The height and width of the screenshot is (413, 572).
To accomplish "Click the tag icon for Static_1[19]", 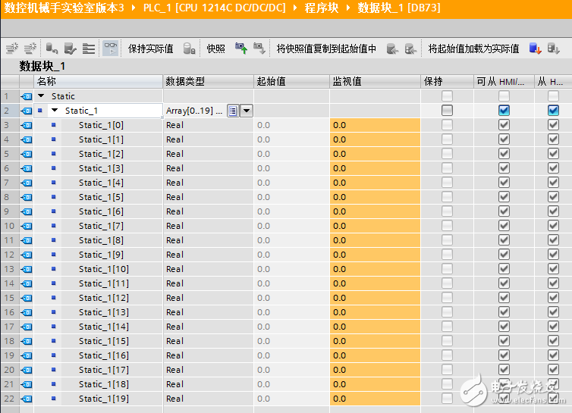I will (27, 399).
